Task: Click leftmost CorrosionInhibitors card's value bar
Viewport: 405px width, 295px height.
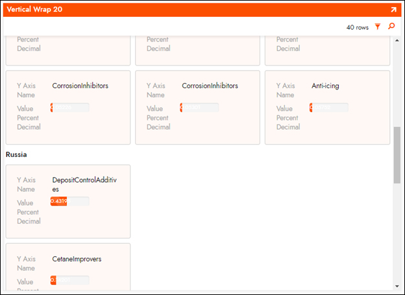Action: point(69,108)
